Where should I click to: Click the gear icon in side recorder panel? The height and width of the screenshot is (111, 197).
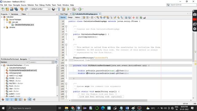click(x=195, y=29)
